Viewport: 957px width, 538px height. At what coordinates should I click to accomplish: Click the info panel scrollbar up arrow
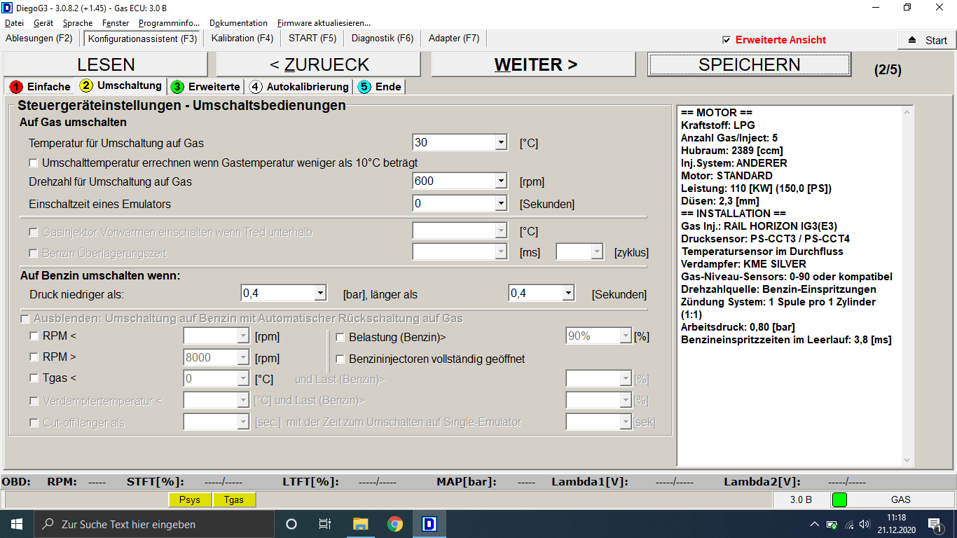[x=908, y=112]
